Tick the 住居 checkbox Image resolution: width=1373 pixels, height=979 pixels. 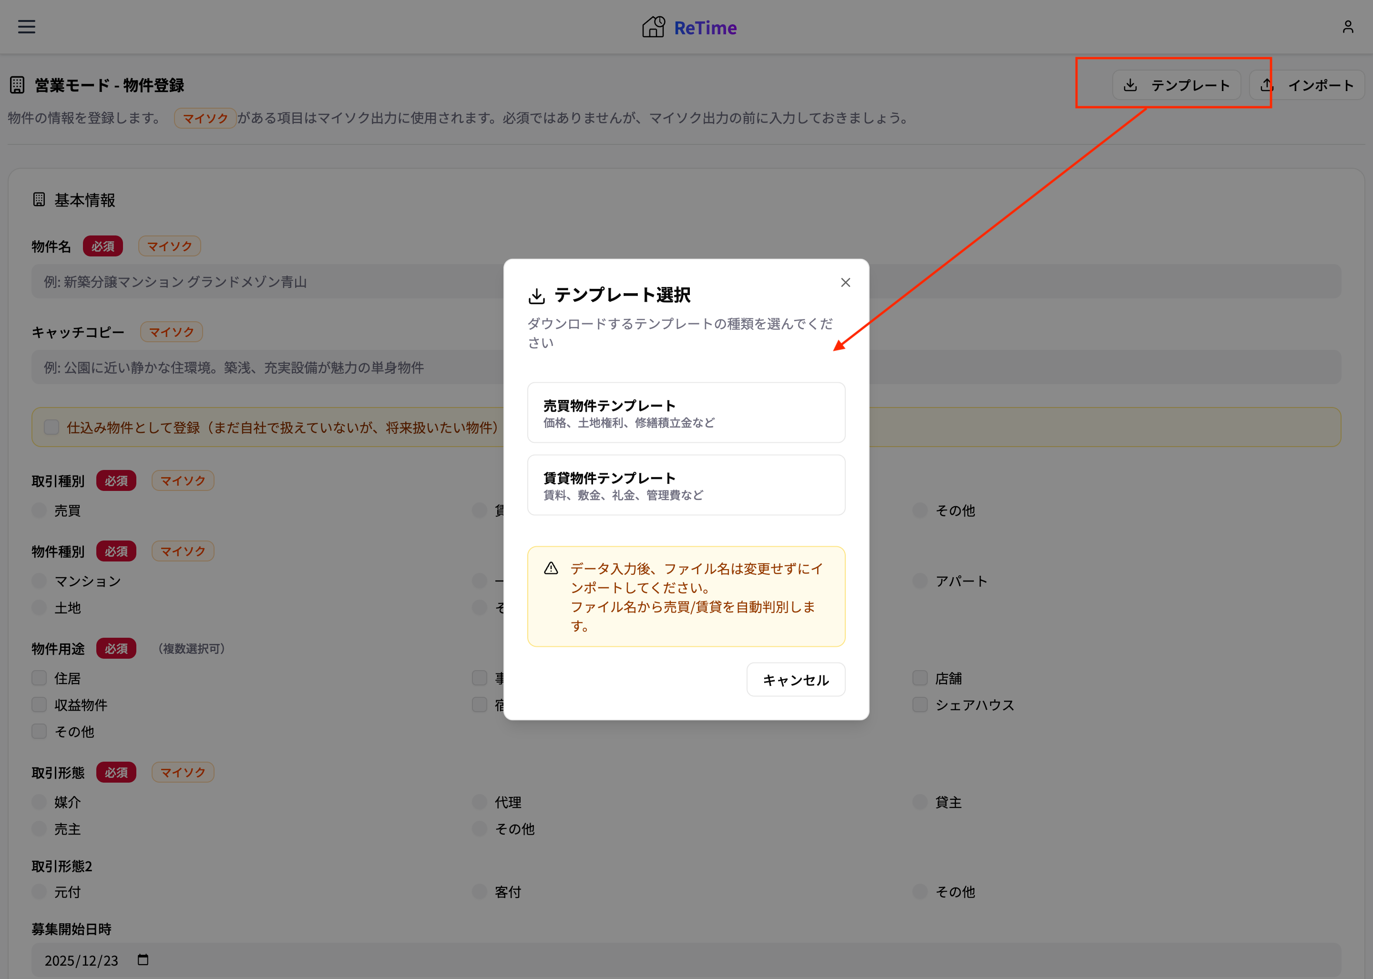click(x=39, y=678)
